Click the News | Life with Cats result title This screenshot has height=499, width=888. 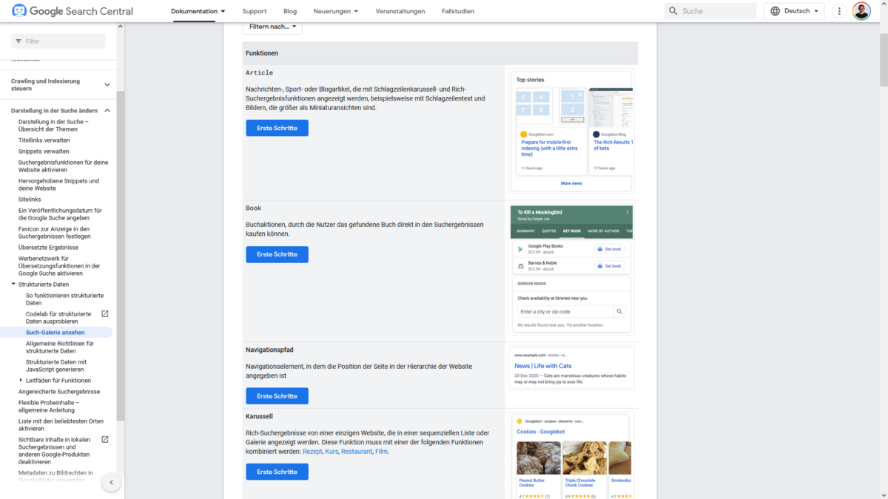[x=543, y=366]
